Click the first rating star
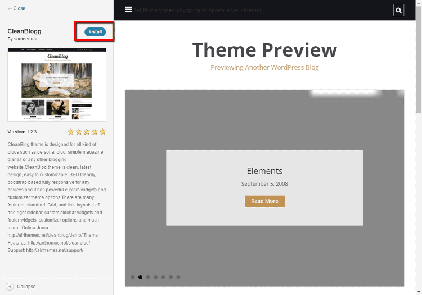Viewport: 422px width, 295px height. point(71,132)
